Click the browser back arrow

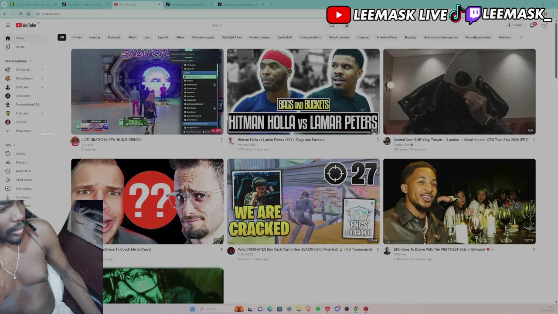[x=5, y=14]
